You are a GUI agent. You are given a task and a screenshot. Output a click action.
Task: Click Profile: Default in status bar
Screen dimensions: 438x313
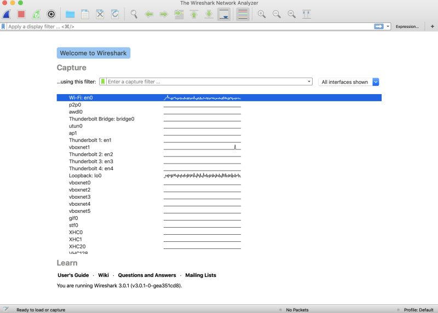(418, 310)
